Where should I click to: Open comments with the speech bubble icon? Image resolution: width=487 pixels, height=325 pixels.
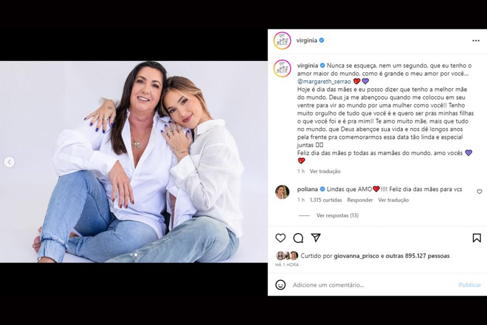298,238
